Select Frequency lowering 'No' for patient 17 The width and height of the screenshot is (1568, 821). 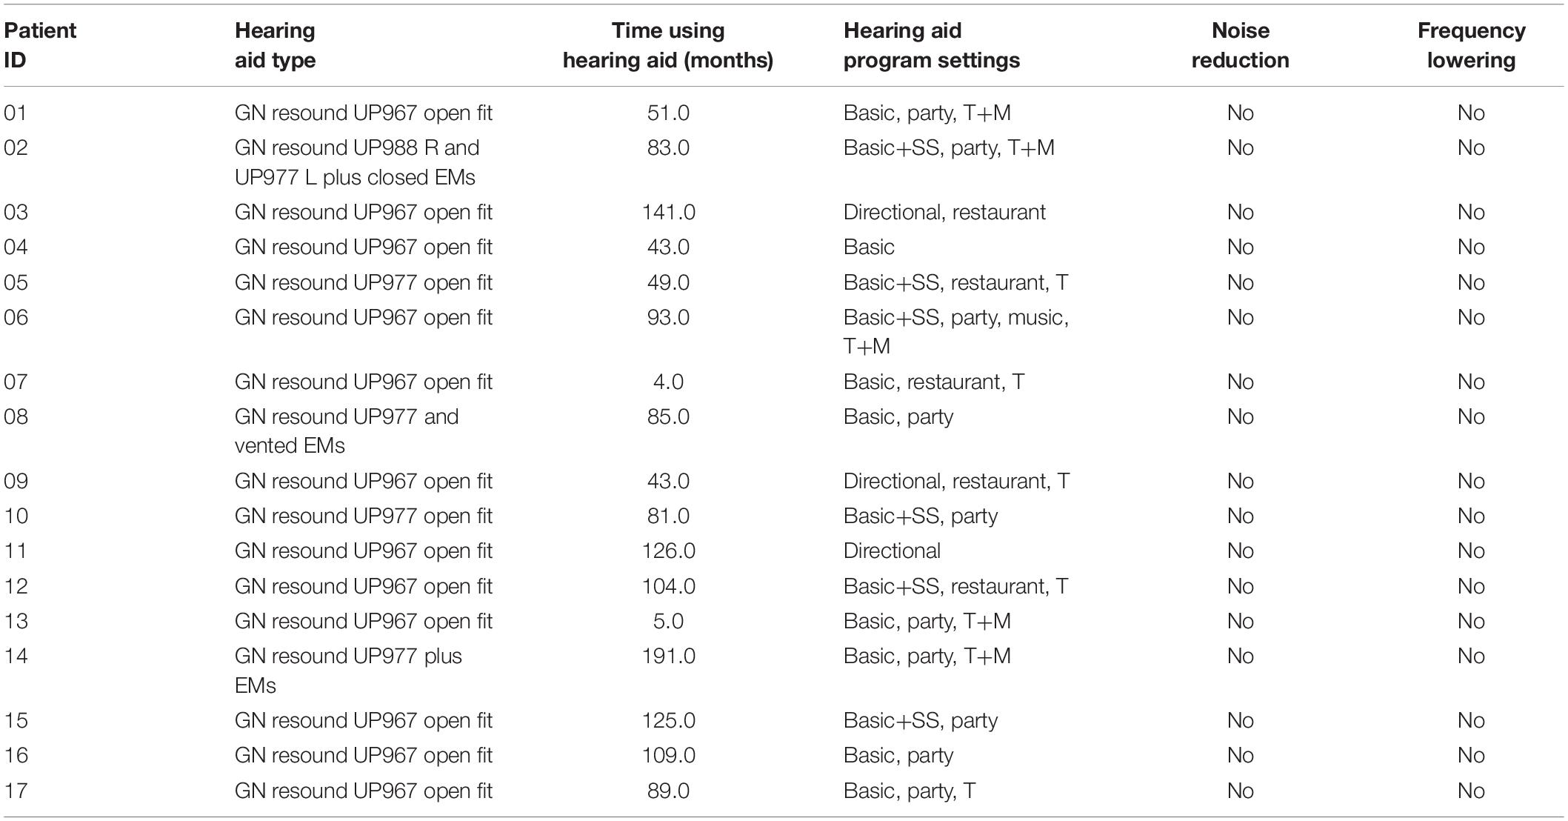pyautogui.click(x=1471, y=791)
